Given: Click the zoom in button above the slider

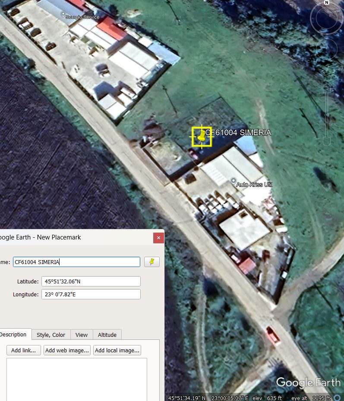Looking at the screenshot, I should [x=327, y=88].
